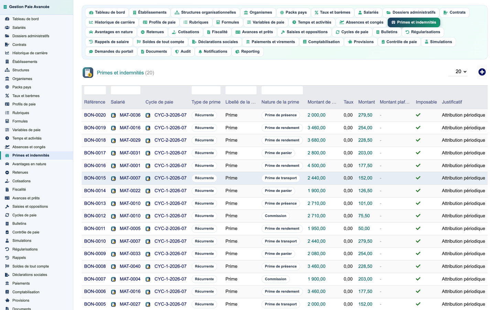Click the Primes et indemnités module icon by the title
The image size is (497, 310).
click(88, 72)
